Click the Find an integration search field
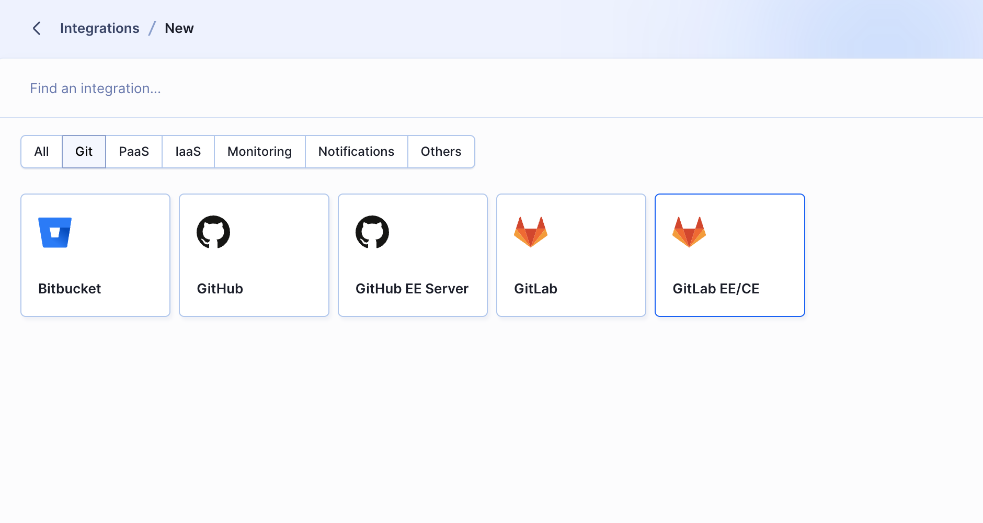This screenshot has height=523, width=983. 96,88
